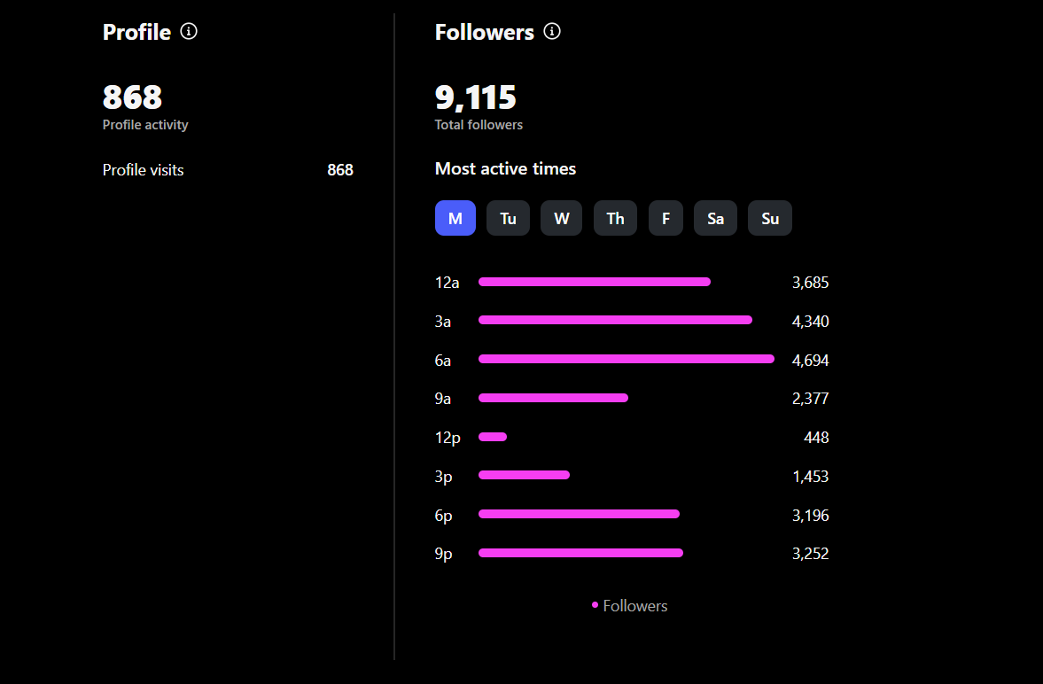
Task: Show Wednesday active times
Action: point(561,218)
